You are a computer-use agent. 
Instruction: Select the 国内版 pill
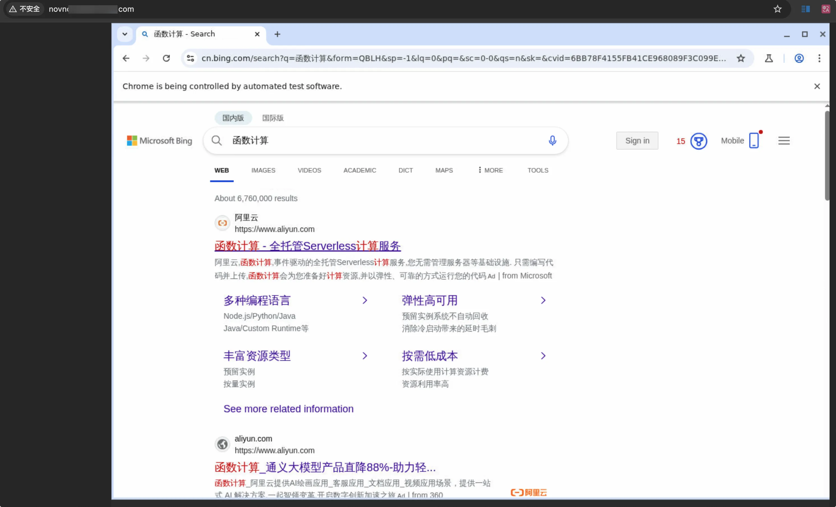click(233, 118)
